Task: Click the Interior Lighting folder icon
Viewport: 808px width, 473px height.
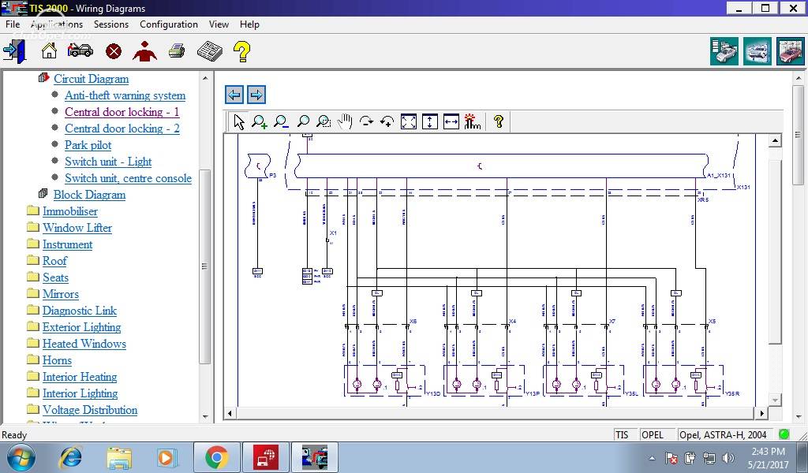Action: click(33, 393)
